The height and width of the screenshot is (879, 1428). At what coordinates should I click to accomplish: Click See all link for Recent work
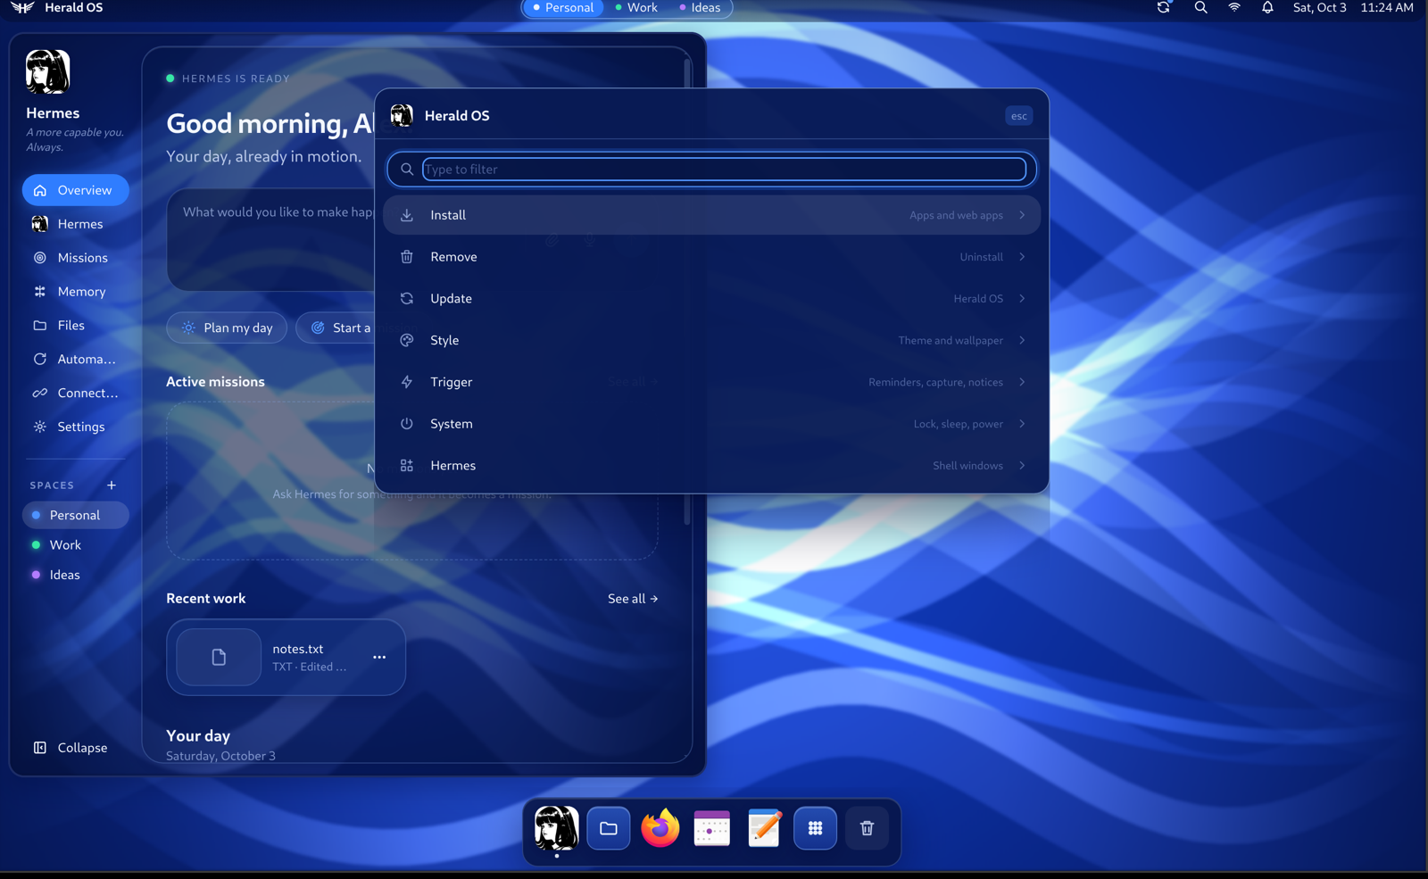(633, 599)
